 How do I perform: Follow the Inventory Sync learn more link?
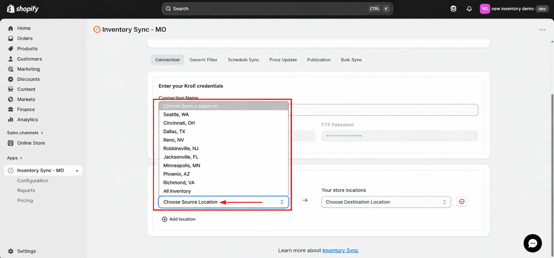(x=340, y=250)
